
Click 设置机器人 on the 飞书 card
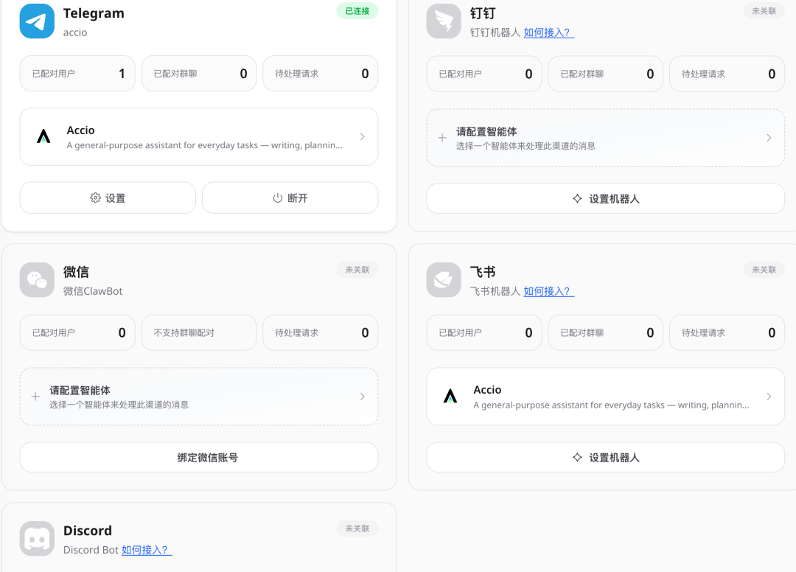[x=605, y=457]
